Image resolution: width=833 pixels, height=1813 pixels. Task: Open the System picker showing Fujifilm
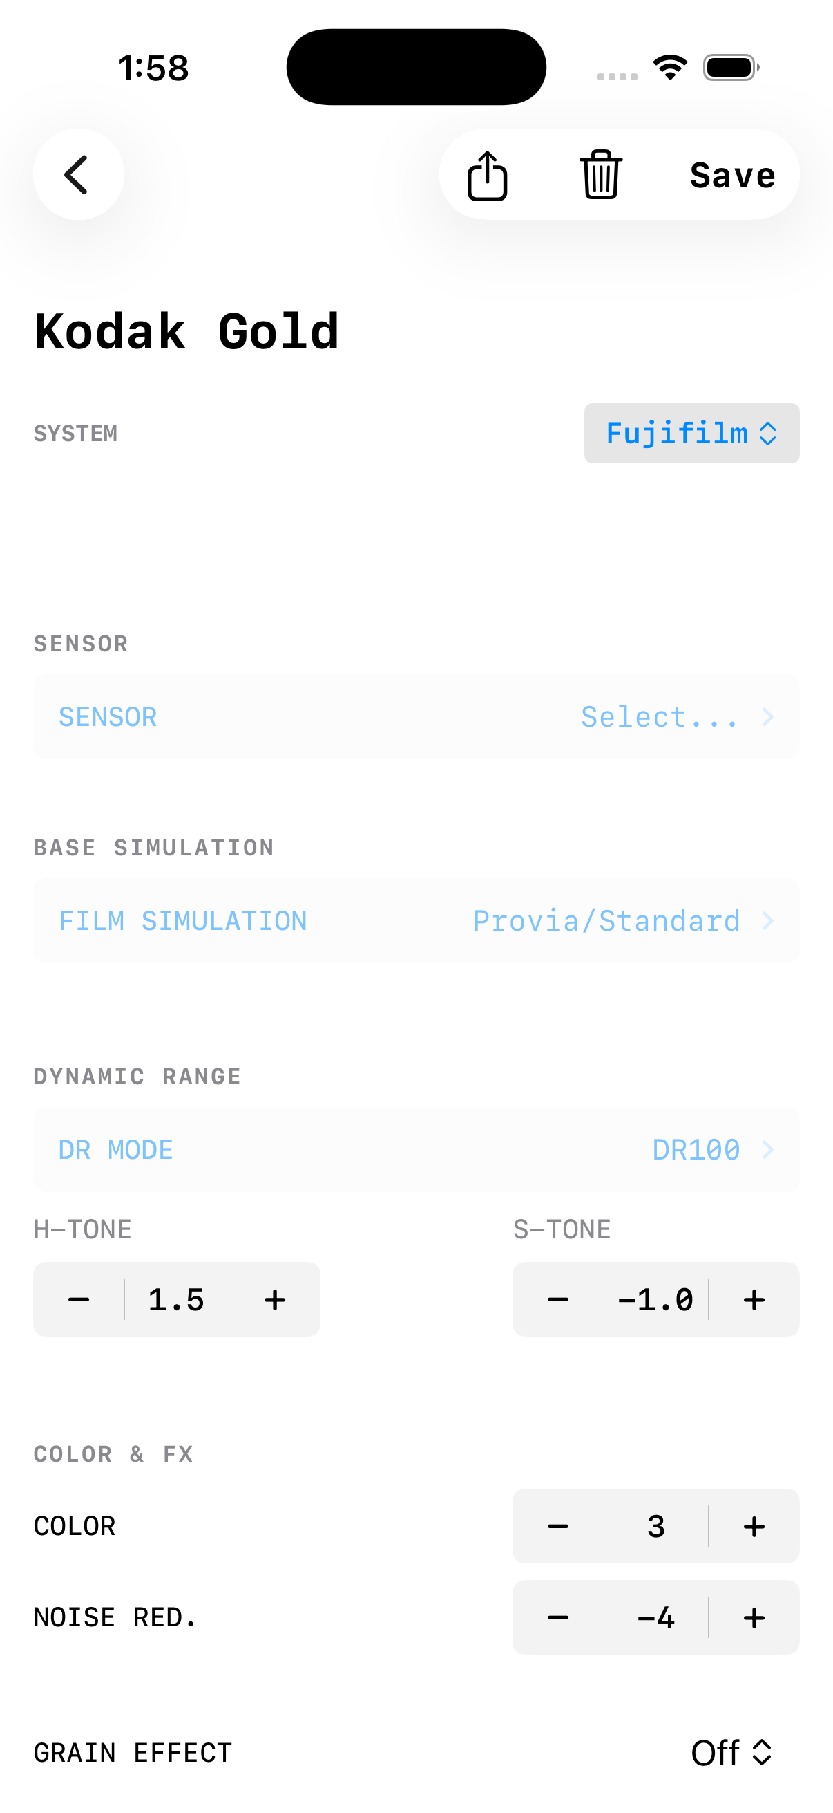click(x=691, y=434)
